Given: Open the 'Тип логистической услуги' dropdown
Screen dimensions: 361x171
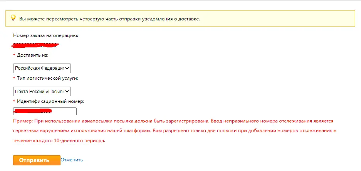Looking at the screenshot, I should [x=42, y=91].
